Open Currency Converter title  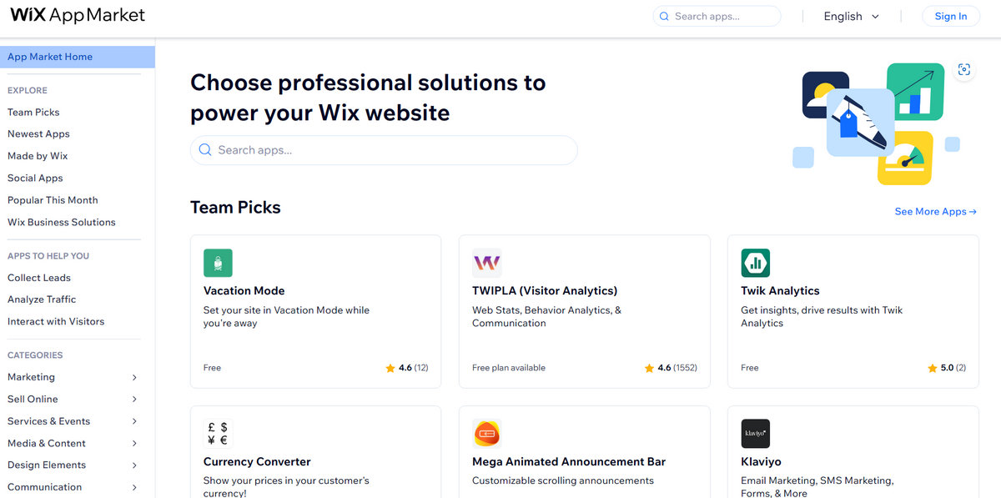257,462
